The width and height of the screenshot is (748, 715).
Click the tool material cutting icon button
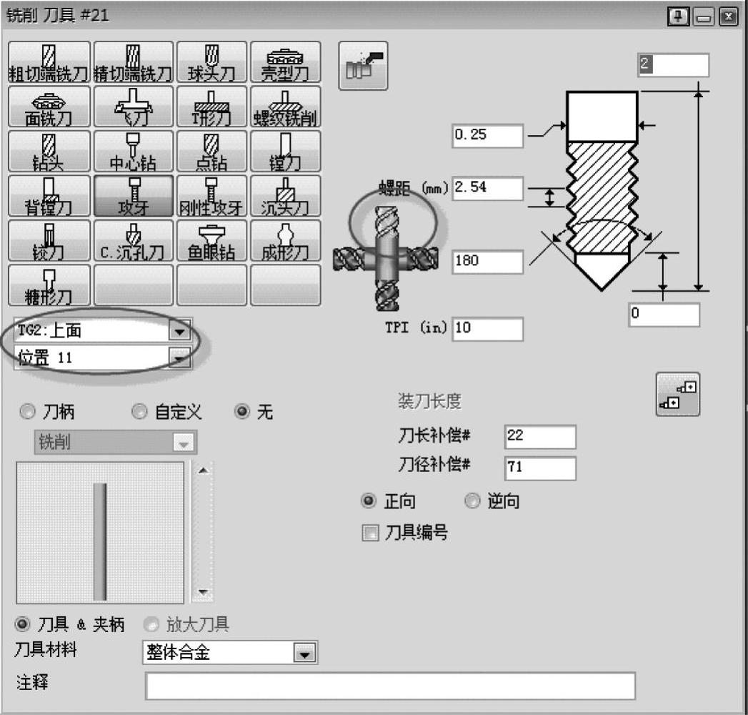pyautogui.click(x=363, y=65)
